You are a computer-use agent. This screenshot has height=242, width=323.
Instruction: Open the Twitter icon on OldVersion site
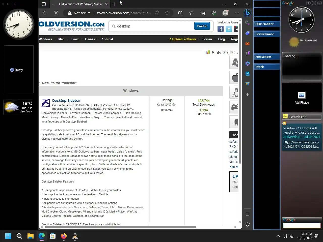(x=229, y=29)
